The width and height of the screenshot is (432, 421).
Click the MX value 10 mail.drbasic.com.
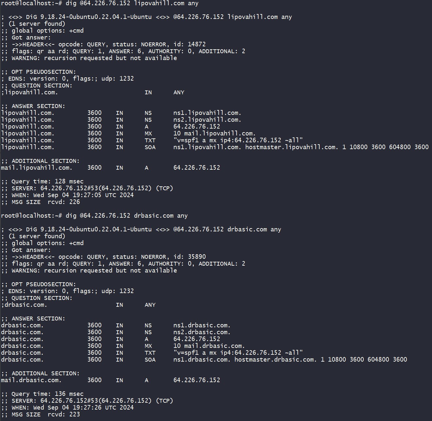(x=209, y=346)
